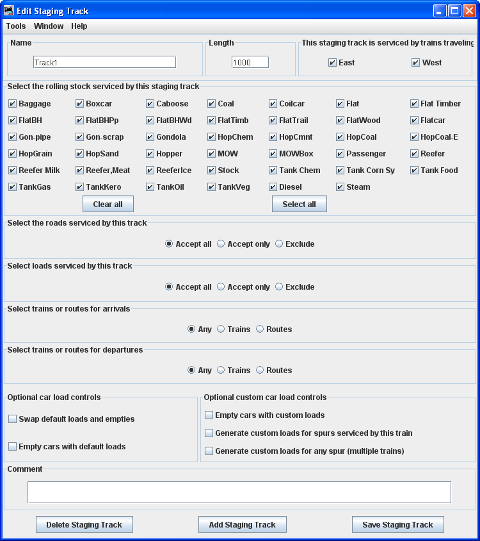480x541 pixels.
Task: Open the Help menu
Action: coord(79,26)
